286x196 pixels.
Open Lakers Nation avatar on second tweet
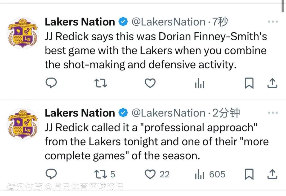23,124
